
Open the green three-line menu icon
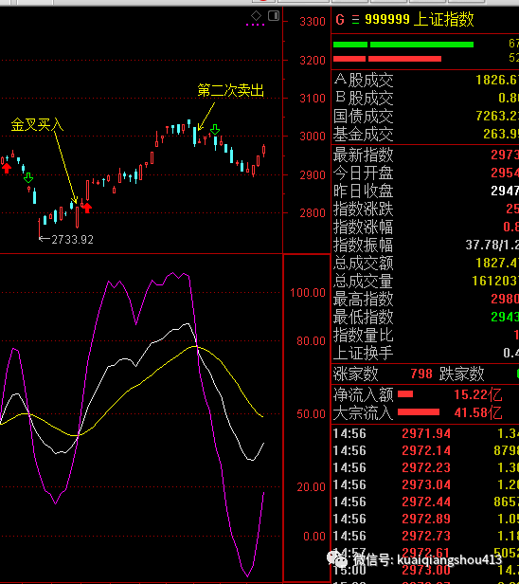(x=356, y=20)
